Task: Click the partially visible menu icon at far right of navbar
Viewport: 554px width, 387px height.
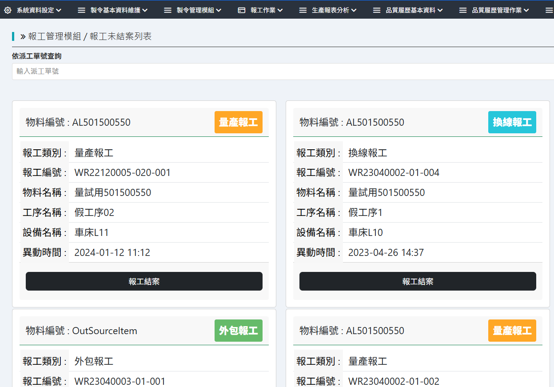Action: tap(549, 10)
